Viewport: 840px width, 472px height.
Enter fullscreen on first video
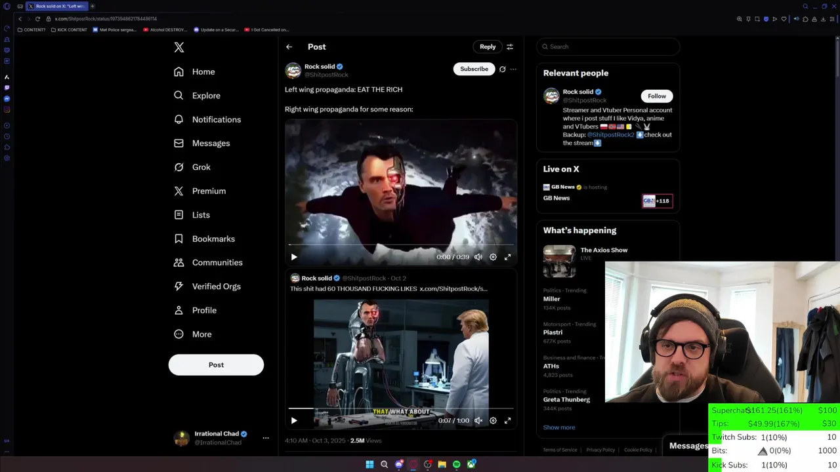click(507, 257)
